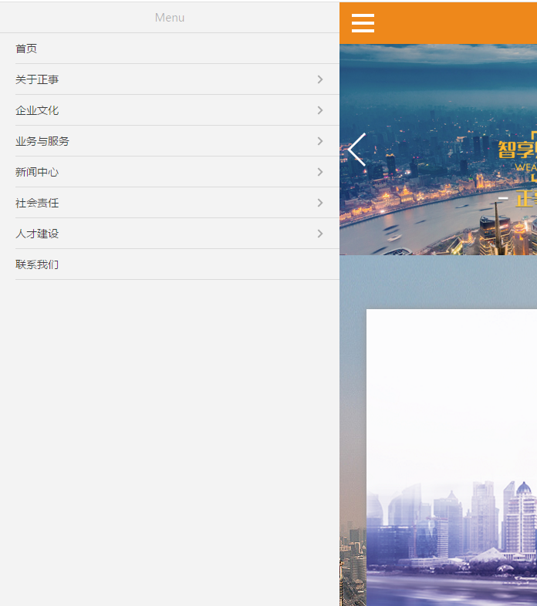Image resolution: width=537 pixels, height=606 pixels.
Task: Click the hamburger menu icon in orange header
Action: click(x=363, y=23)
